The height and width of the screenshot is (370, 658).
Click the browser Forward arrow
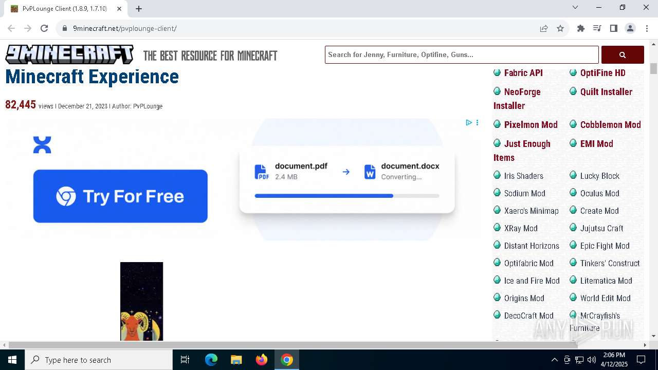[x=28, y=28]
